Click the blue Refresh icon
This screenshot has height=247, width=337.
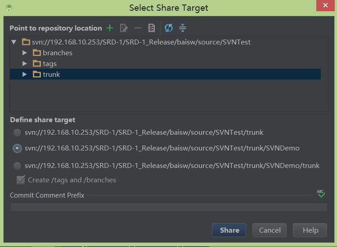coord(169,28)
